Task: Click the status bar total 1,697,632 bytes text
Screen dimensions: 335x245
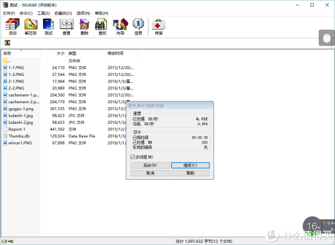Action: point(204,241)
